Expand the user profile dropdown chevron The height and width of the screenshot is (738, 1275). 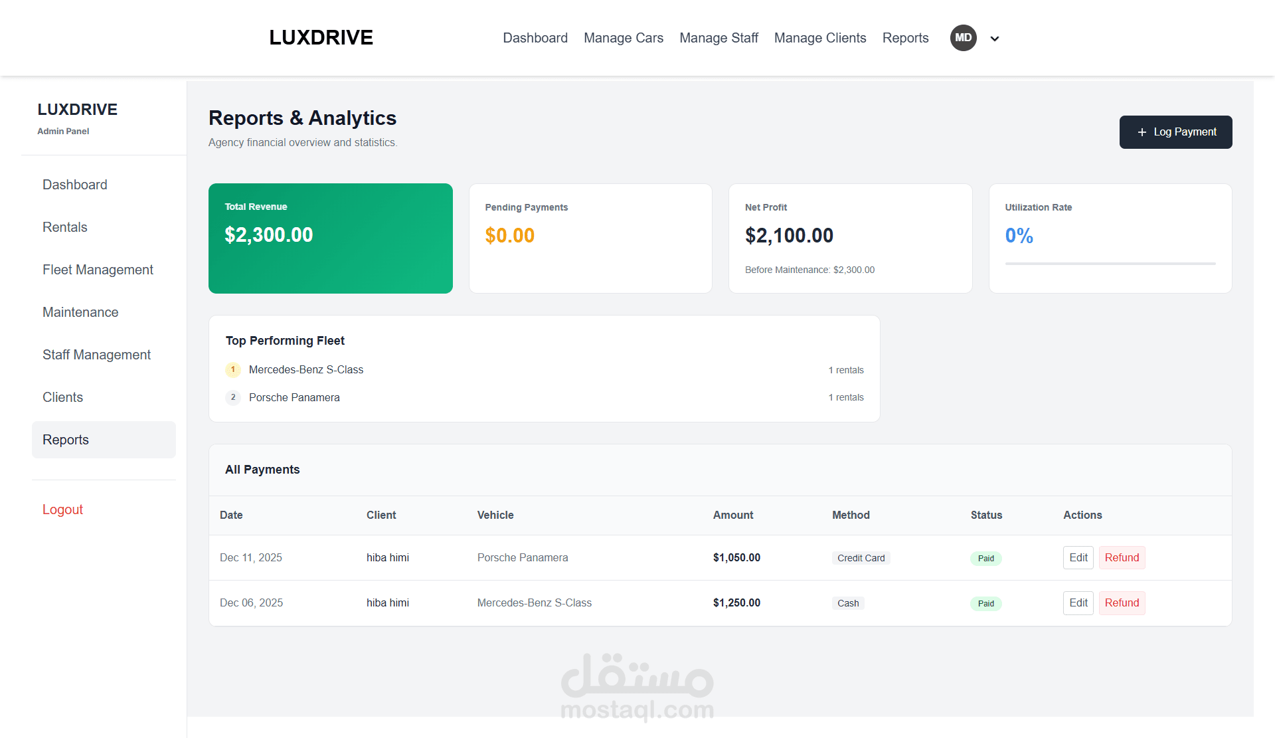994,39
